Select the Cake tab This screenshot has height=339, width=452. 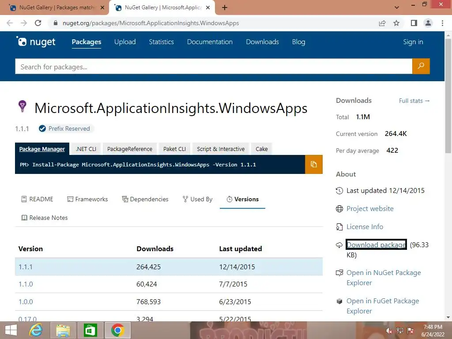pyautogui.click(x=262, y=149)
